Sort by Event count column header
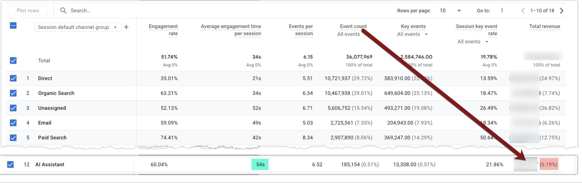Image resolution: width=582 pixels, height=183 pixels. click(353, 26)
